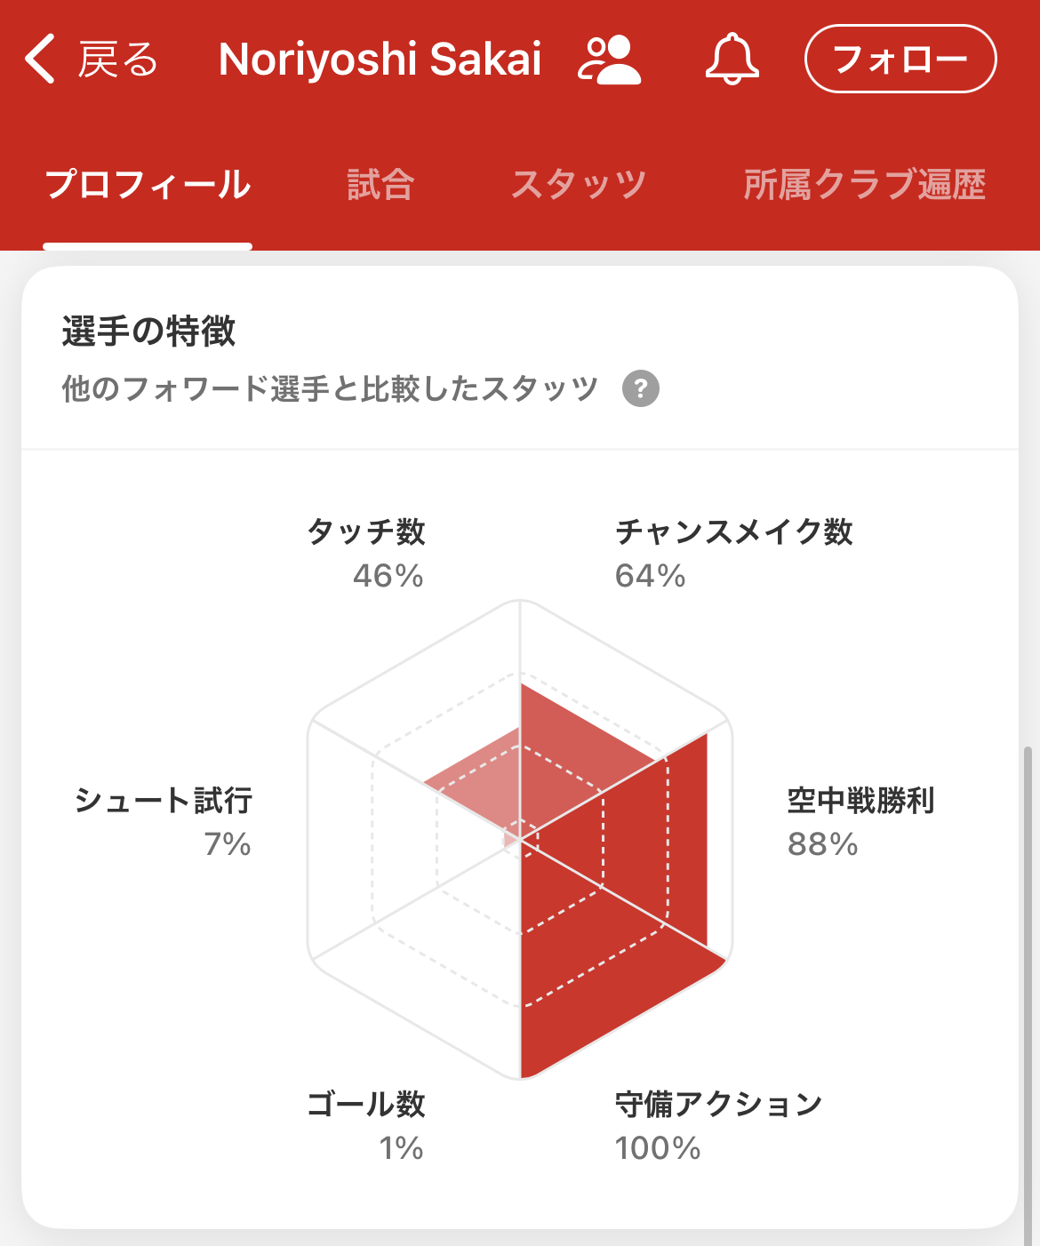Screen dimensions: 1040x1246
Task: Tap the Noriyoshi Sakai title
Action: click(380, 60)
